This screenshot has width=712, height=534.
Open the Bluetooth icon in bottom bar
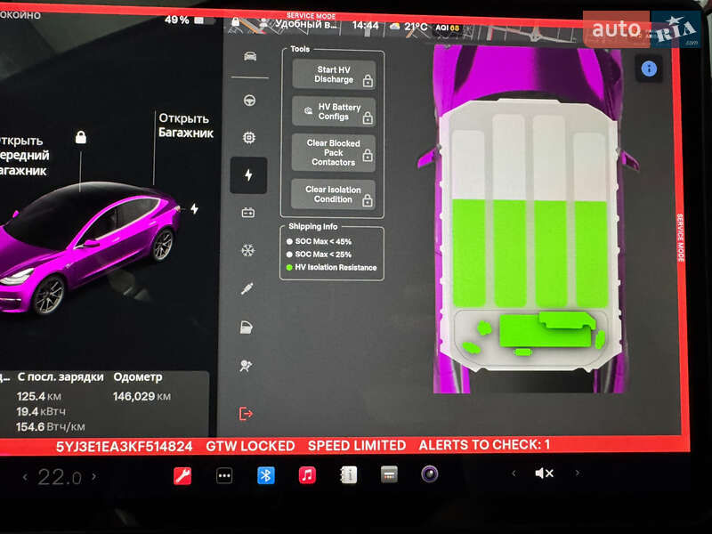(265, 475)
